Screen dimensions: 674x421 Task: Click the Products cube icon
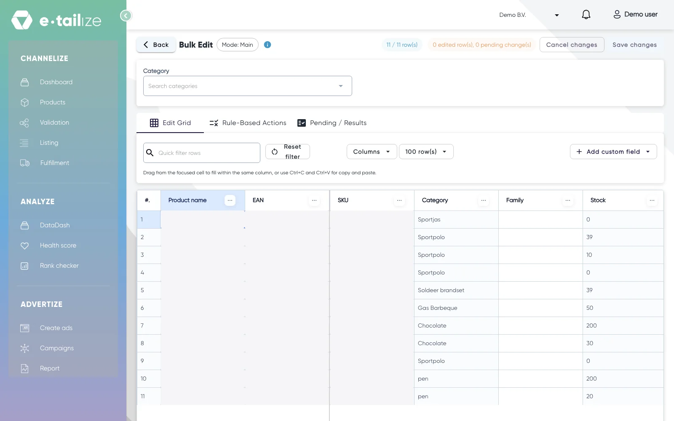tap(25, 102)
